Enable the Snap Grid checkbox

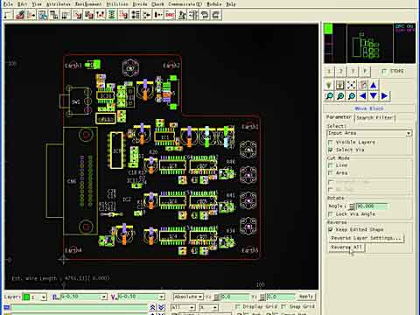click(x=283, y=306)
